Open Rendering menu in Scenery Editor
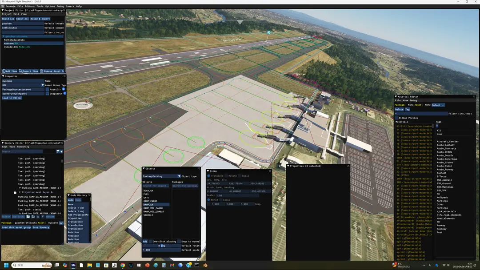This screenshot has height=270, width=480. point(23,147)
